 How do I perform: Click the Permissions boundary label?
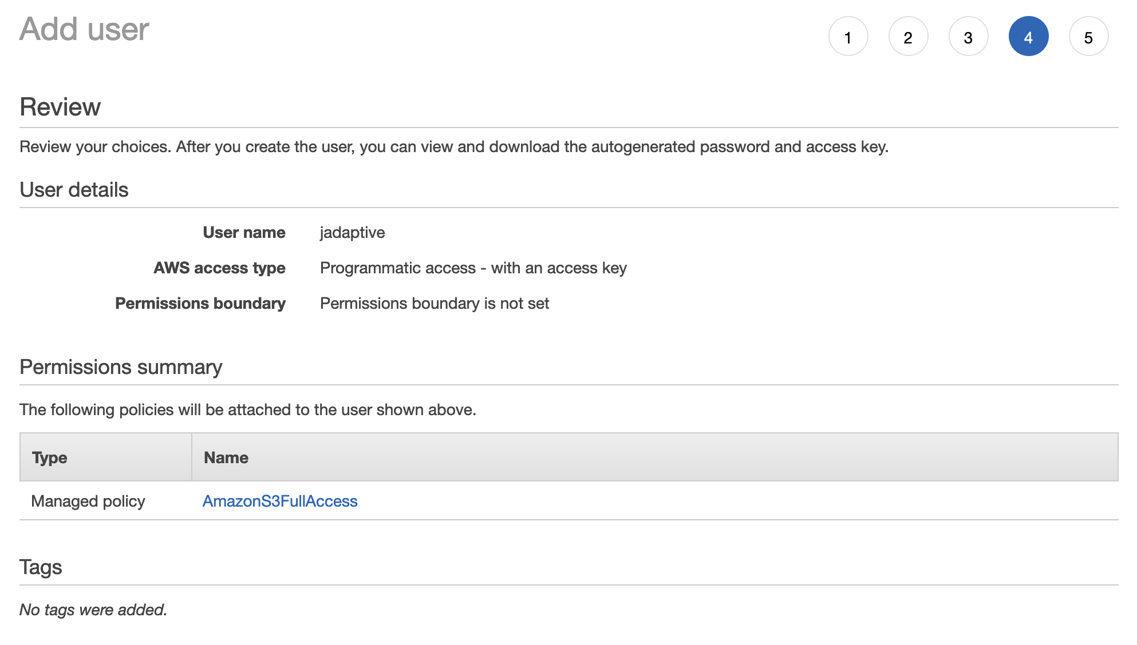point(200,303)
